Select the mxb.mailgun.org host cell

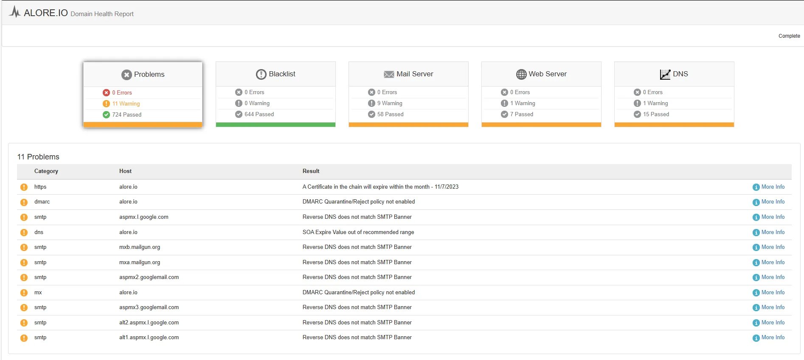coord(140,247)
